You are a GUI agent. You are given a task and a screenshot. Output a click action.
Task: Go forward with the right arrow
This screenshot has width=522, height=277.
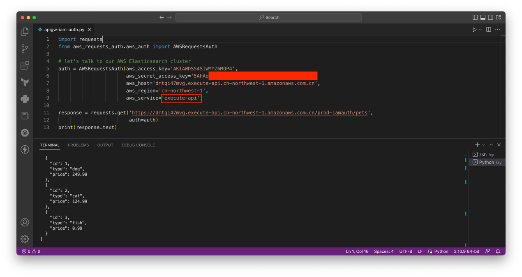[x=169, y=17]
